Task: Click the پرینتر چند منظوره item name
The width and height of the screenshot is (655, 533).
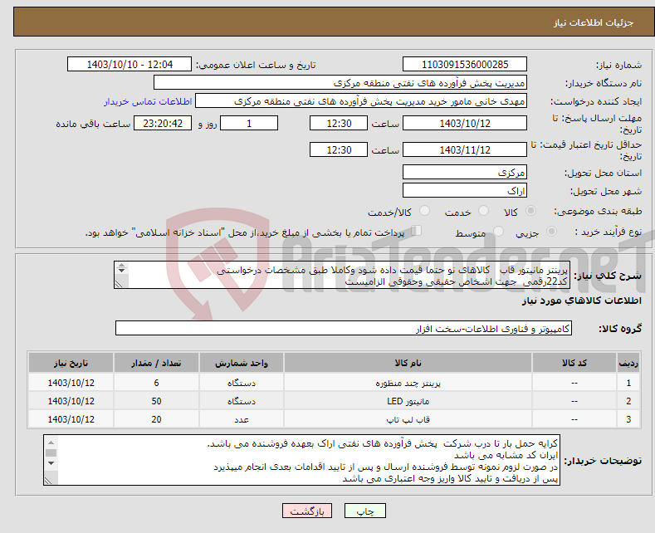Action: pyautogui.click(x=408, y=383)
